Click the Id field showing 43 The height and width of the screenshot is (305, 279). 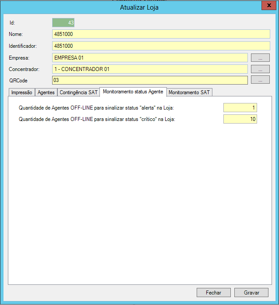click(x=63, y=23)
